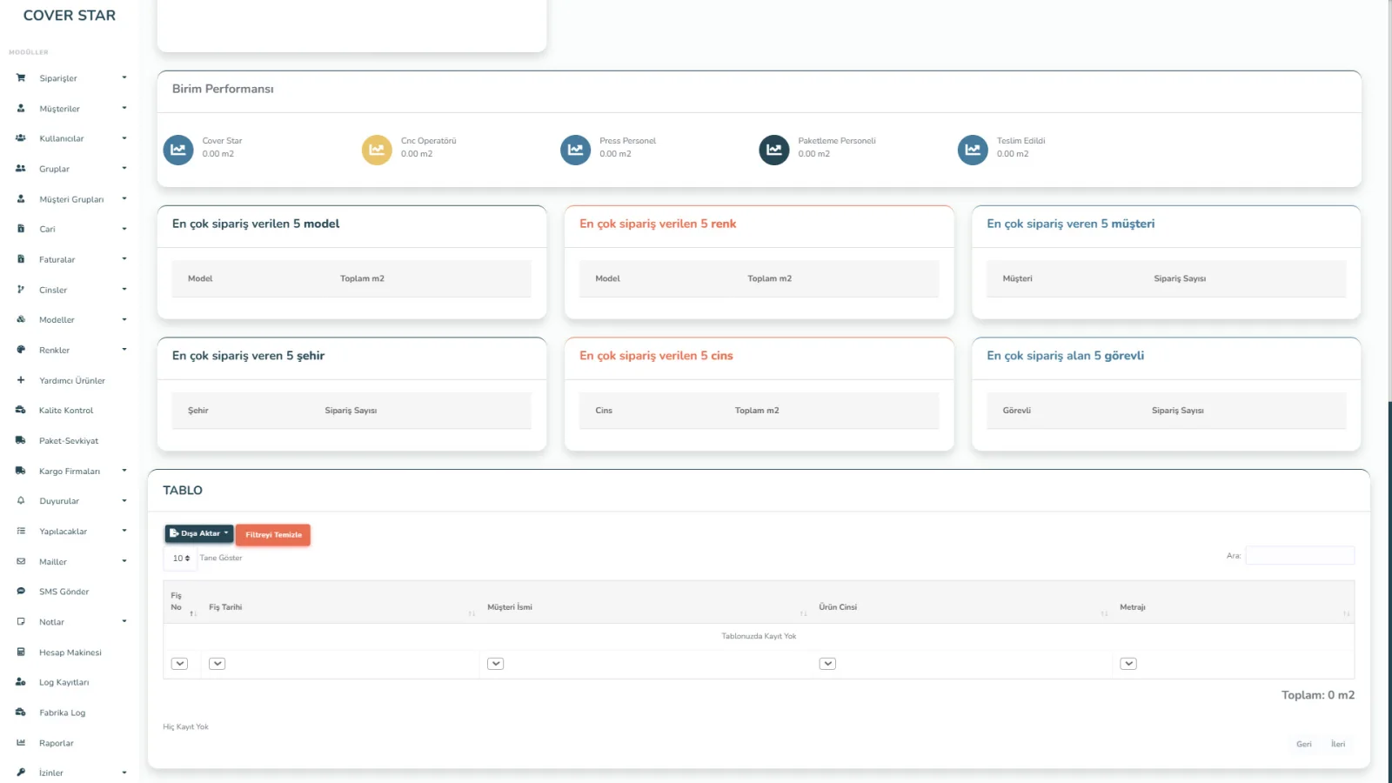
Task: Go to next page with İleri
Action: pos(1337,744)
